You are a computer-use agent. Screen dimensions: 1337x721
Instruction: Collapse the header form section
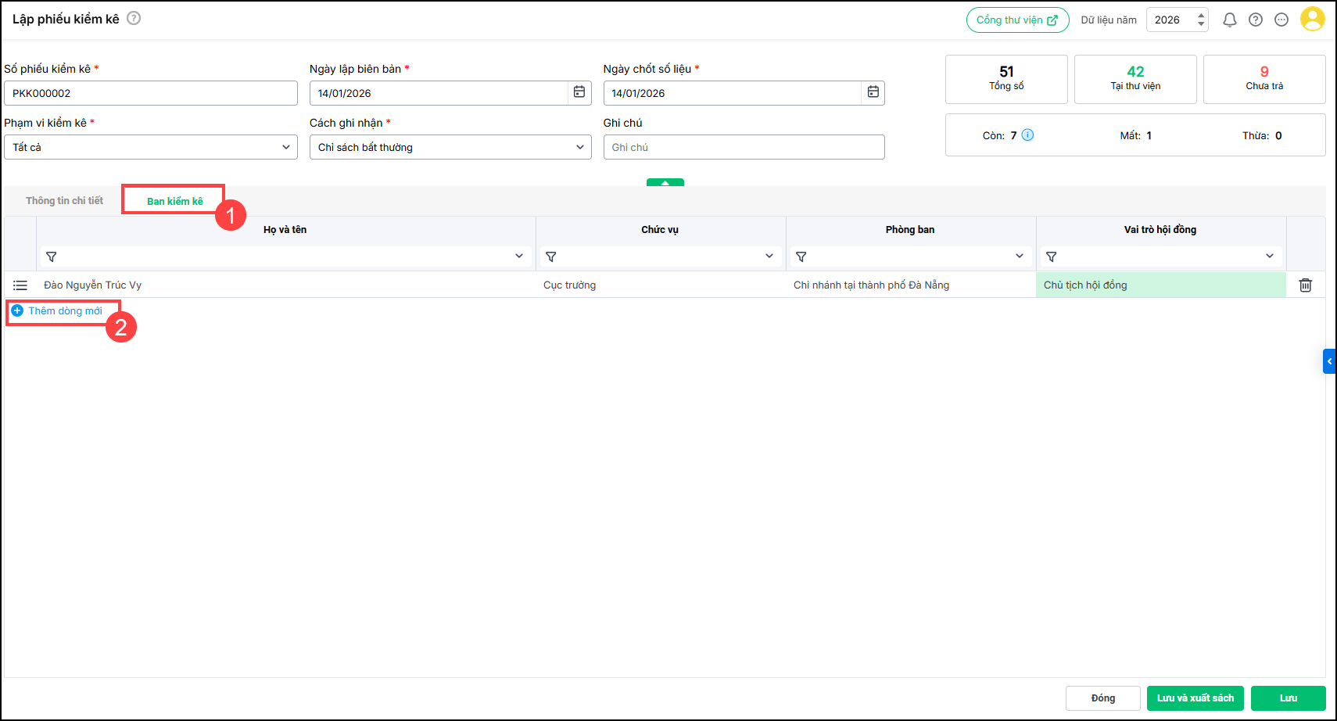click(665, 182)
